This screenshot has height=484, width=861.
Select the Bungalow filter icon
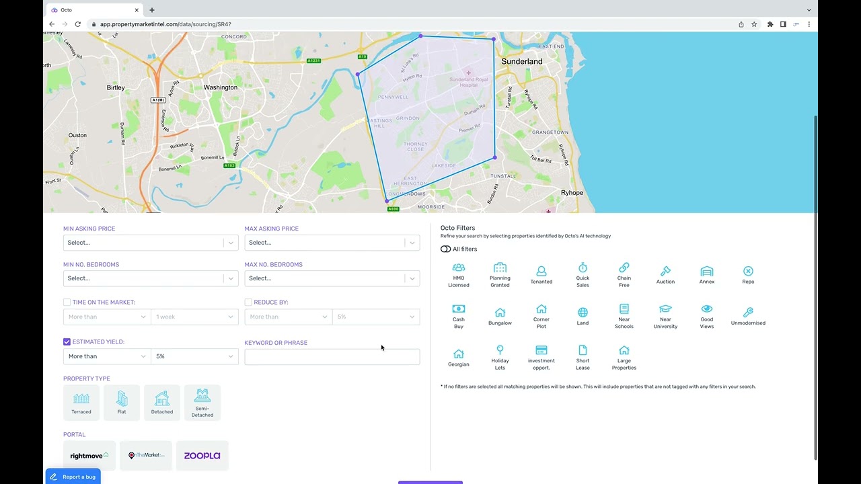coord(500,313)
